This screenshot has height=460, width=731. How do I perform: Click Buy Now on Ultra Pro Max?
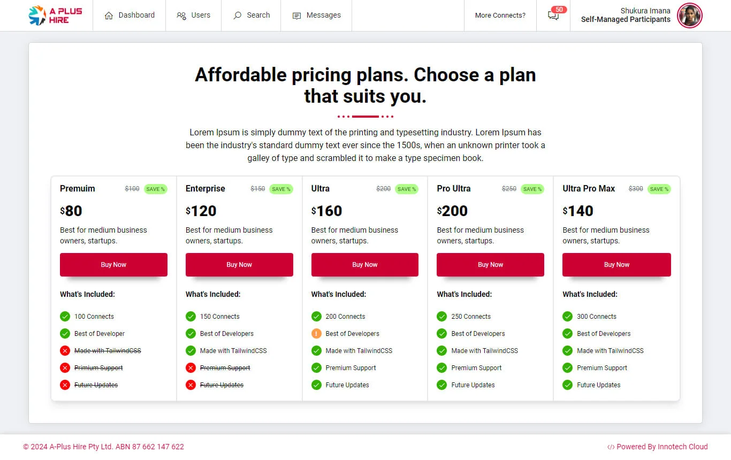click(616, 265)
